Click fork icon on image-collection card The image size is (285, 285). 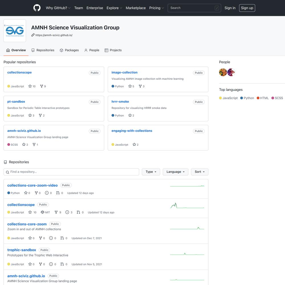click(140, 86)
